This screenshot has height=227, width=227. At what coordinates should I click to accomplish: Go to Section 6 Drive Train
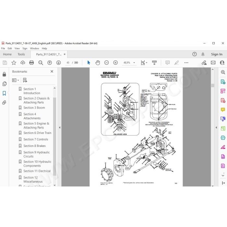[37, 133]
